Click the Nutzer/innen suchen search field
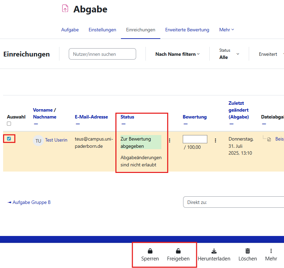The height and width of the screenshot is (268, 284). 102,54
